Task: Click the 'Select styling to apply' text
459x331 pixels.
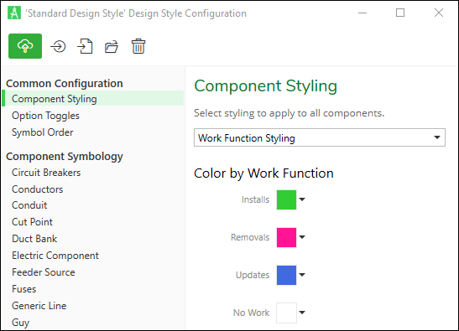Action: [x=289, y=113]
